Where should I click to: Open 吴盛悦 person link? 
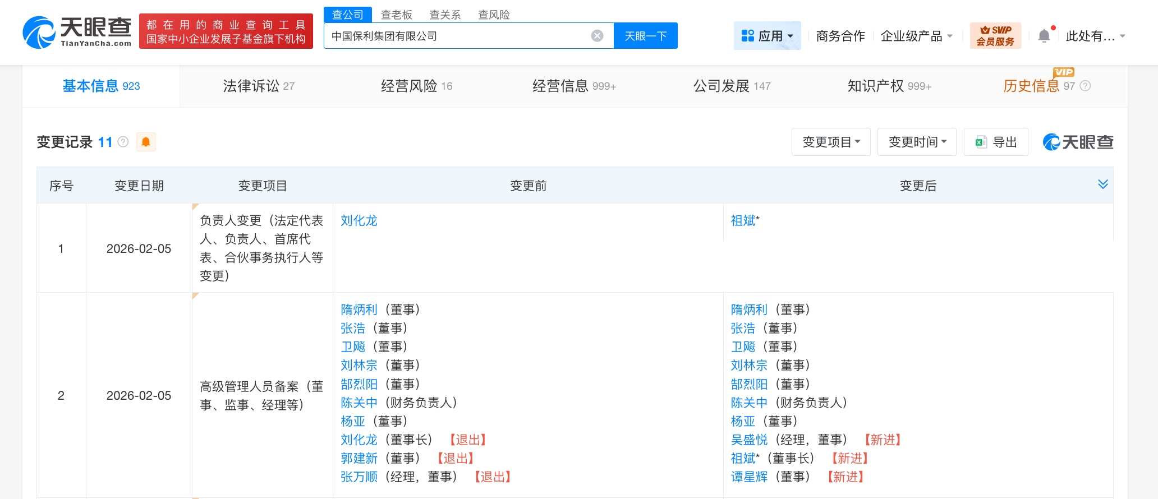tap(749, 440)
